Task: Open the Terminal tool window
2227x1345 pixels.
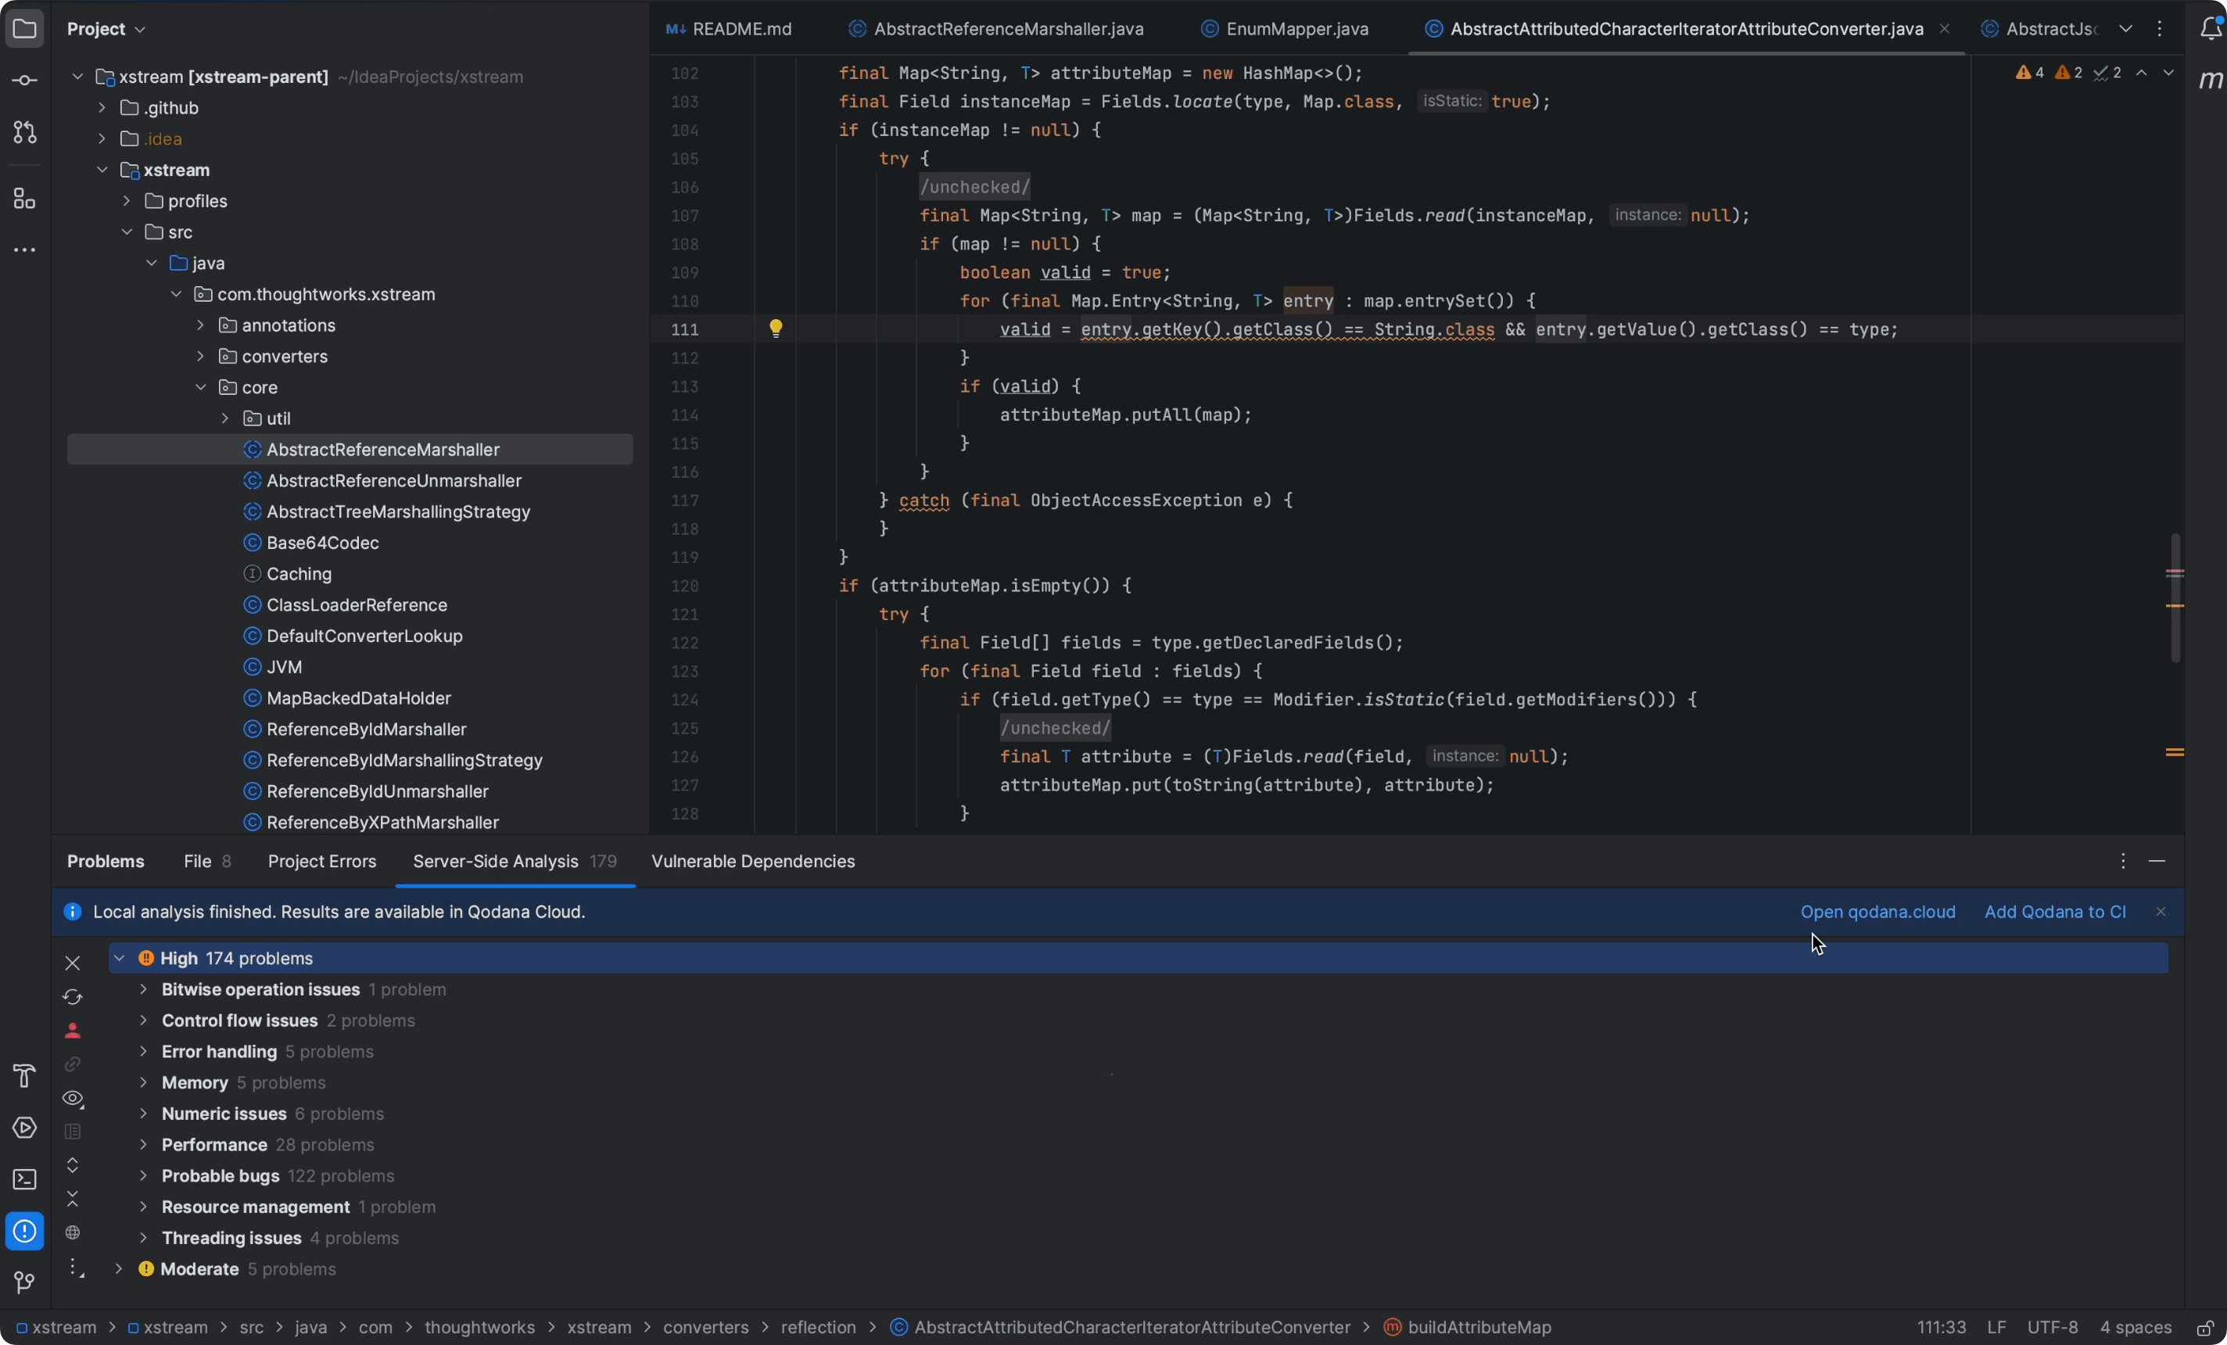Action: [x=24, y=1179]
